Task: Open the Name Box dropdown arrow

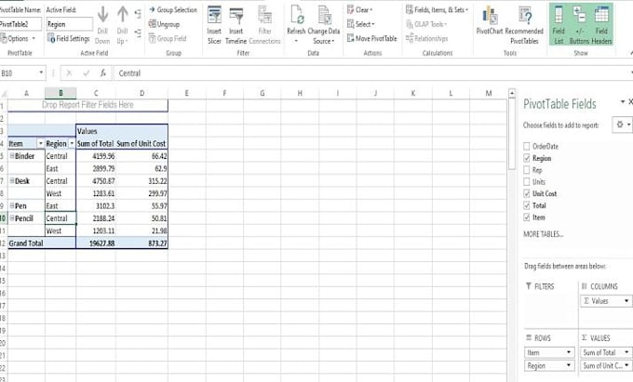Action: click(41, 72)
